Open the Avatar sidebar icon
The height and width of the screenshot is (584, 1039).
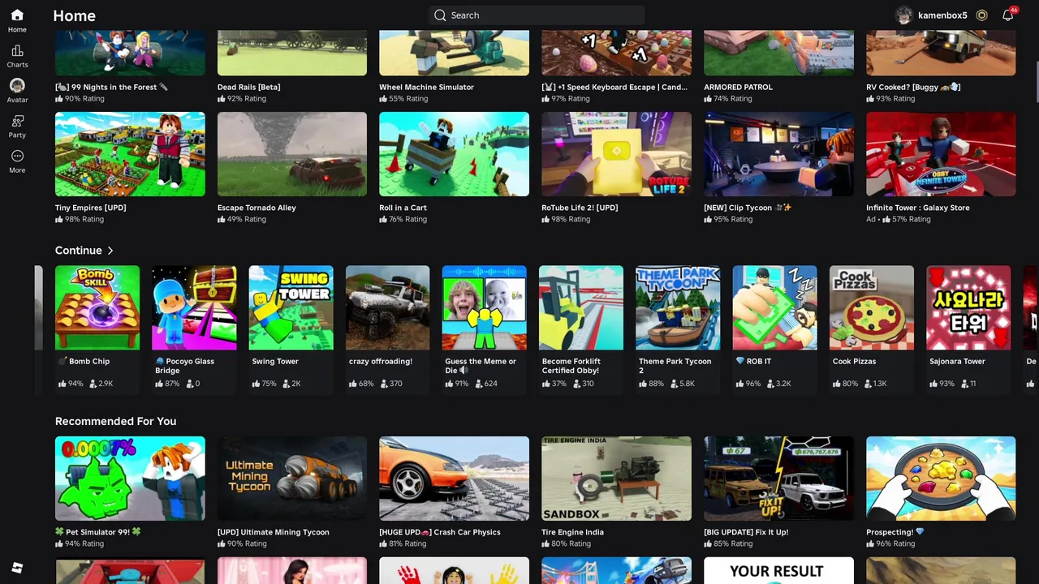click(17, 85)
